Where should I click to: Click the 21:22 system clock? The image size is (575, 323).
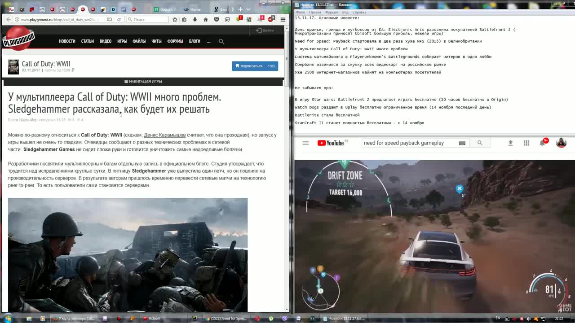tap(559, 319)
